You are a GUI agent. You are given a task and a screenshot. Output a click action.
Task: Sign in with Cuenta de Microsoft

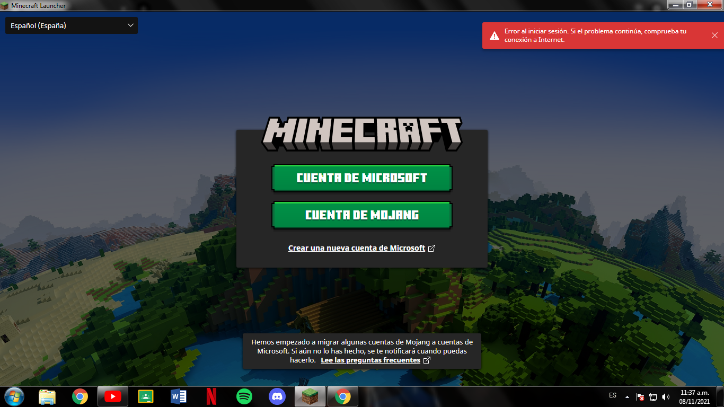[361, 178]
